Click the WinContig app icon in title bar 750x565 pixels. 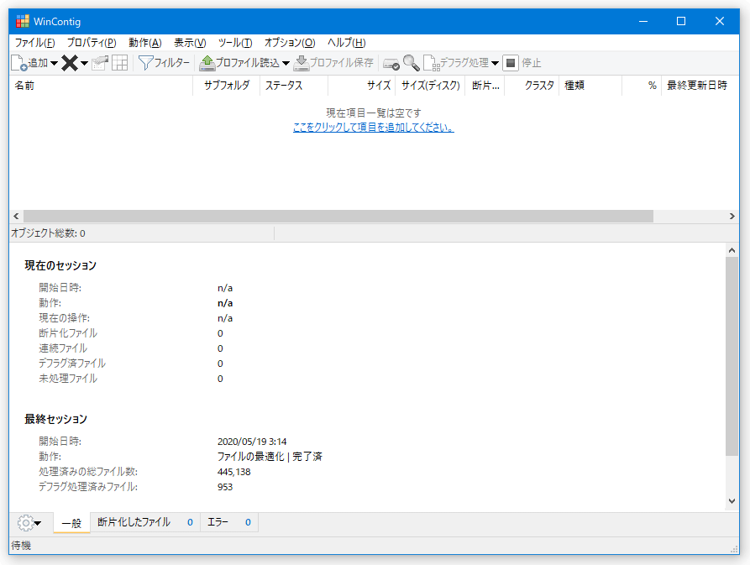pos(23,22)
